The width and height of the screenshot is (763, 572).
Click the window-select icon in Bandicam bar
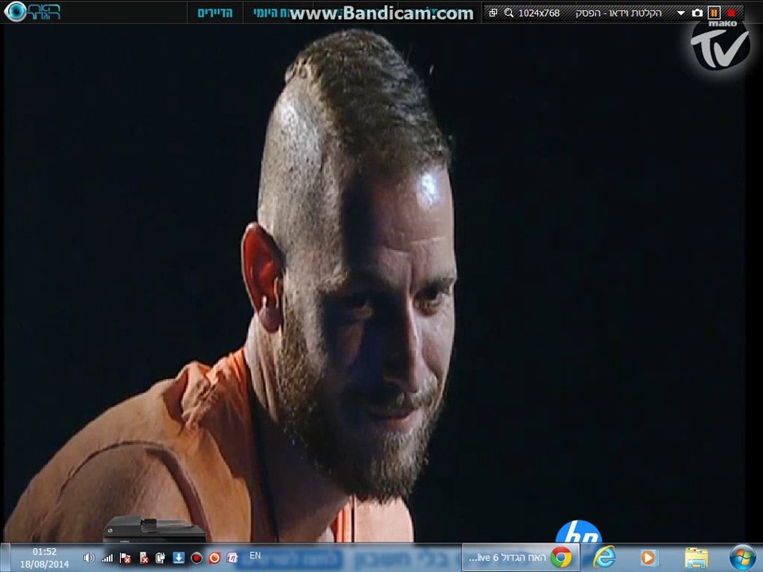(x=493, y=13)
